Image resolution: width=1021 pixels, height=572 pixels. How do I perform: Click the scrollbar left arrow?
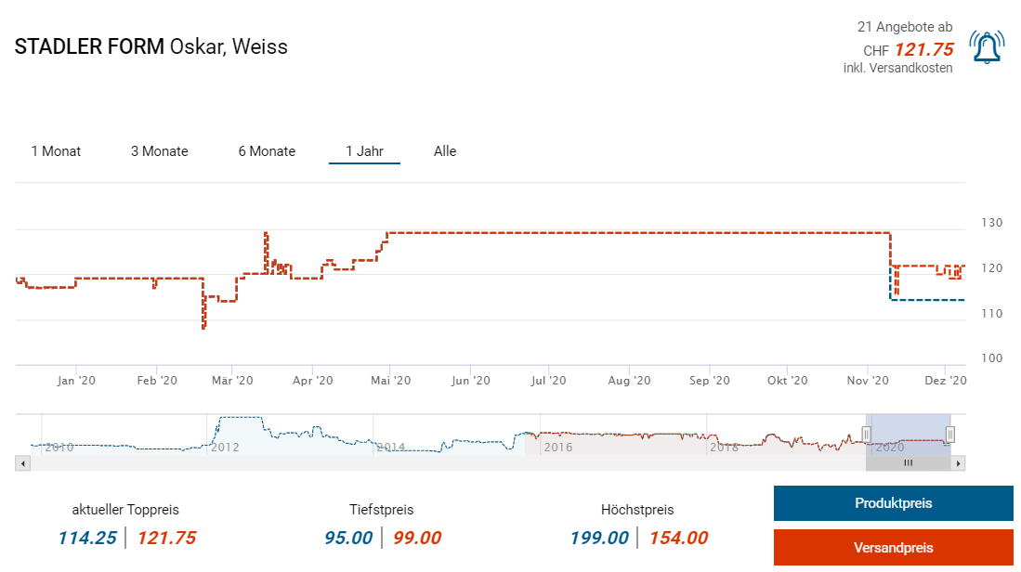(x=23, y=462)
